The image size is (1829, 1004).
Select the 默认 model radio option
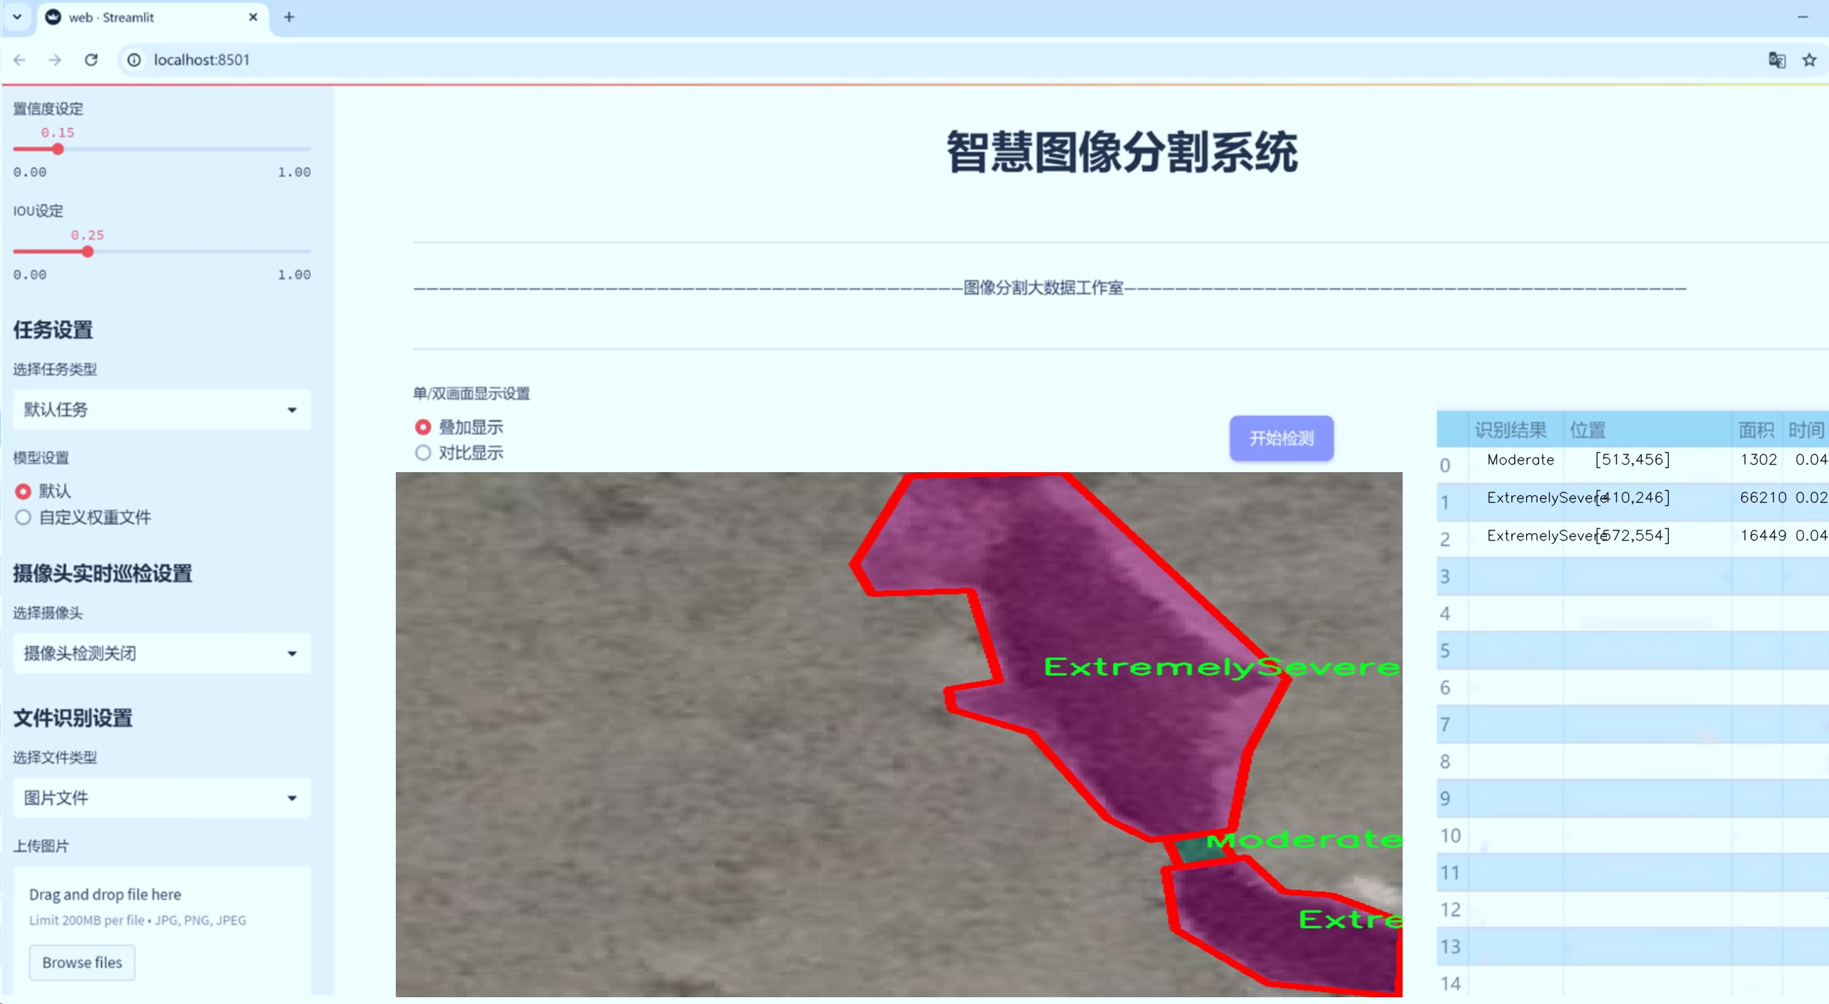24,491
